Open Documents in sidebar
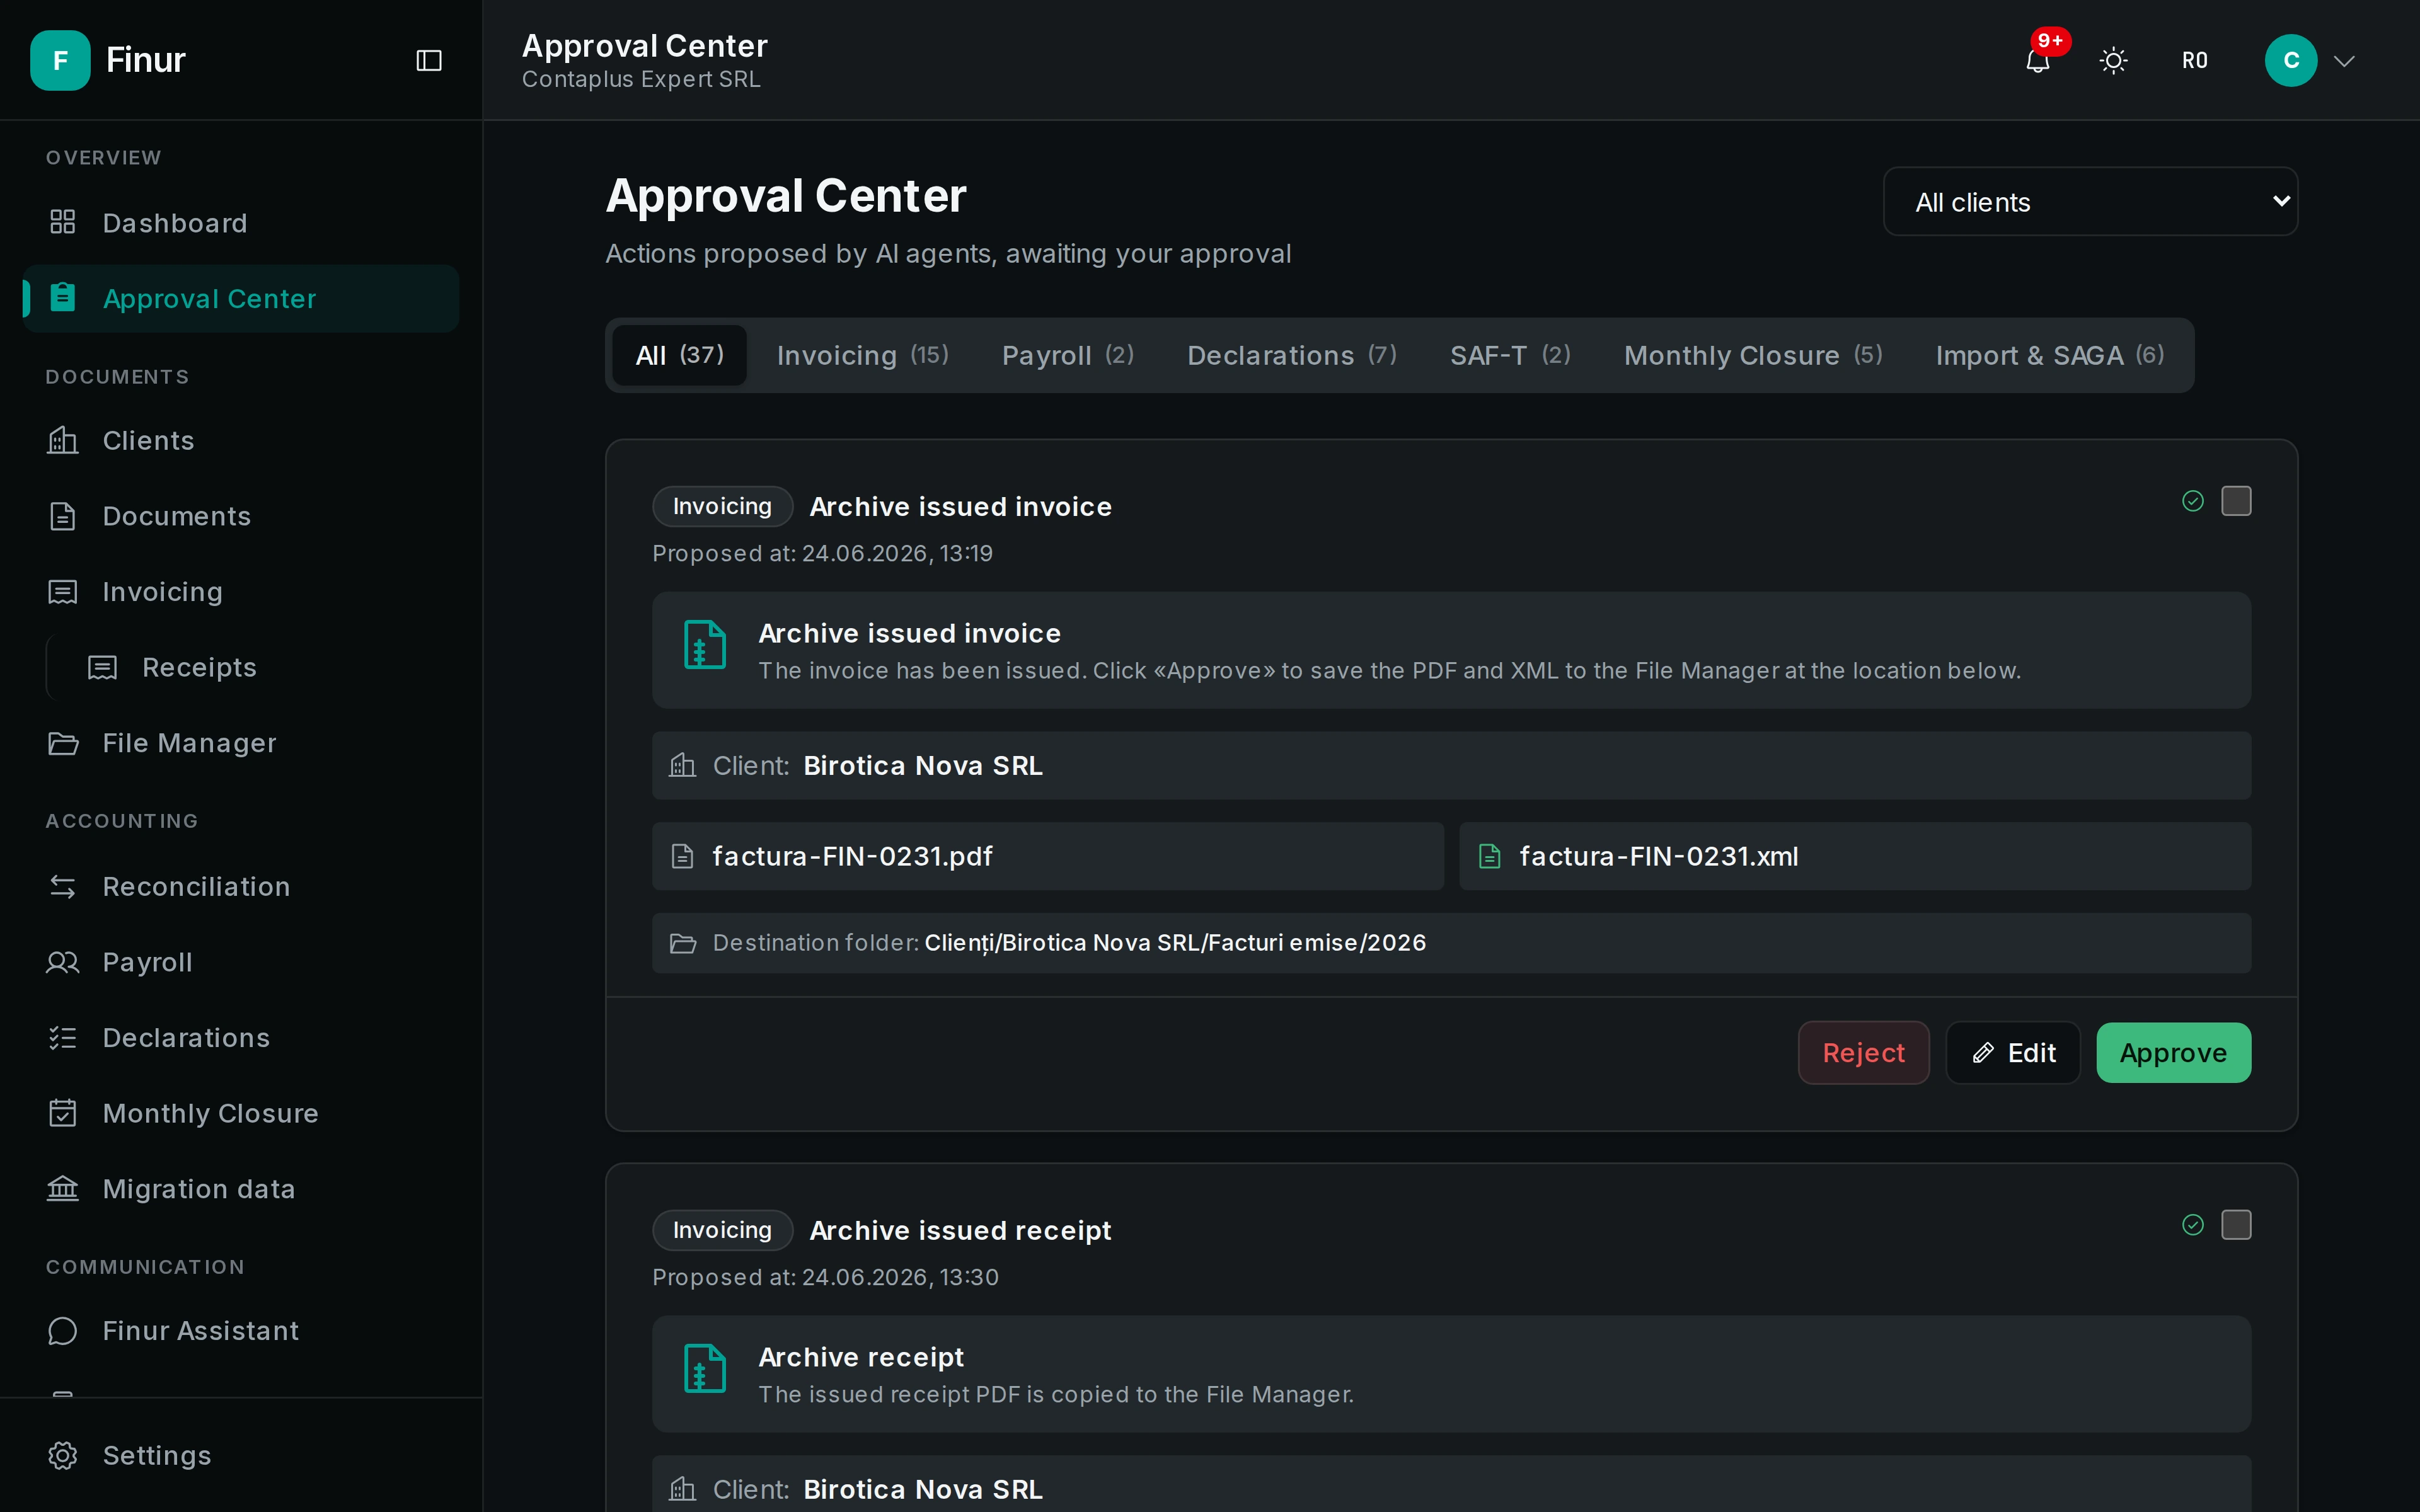 click(240, 517)
